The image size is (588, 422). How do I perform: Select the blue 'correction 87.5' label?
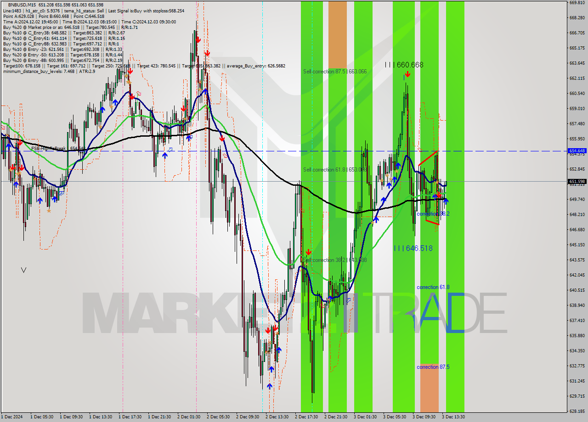click(x=433, y=366)
